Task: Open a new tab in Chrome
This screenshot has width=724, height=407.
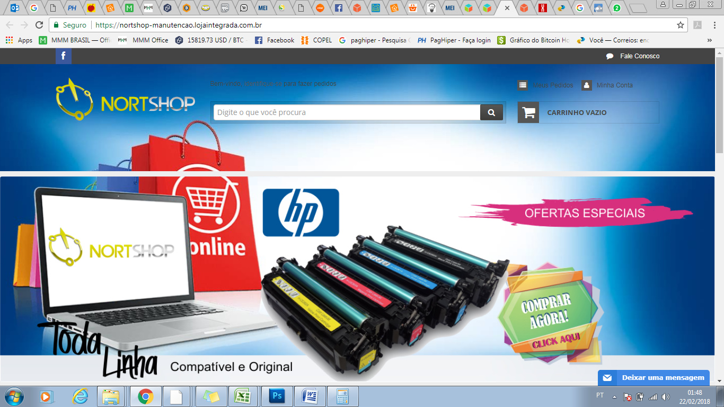Action: tap(639, 8)
